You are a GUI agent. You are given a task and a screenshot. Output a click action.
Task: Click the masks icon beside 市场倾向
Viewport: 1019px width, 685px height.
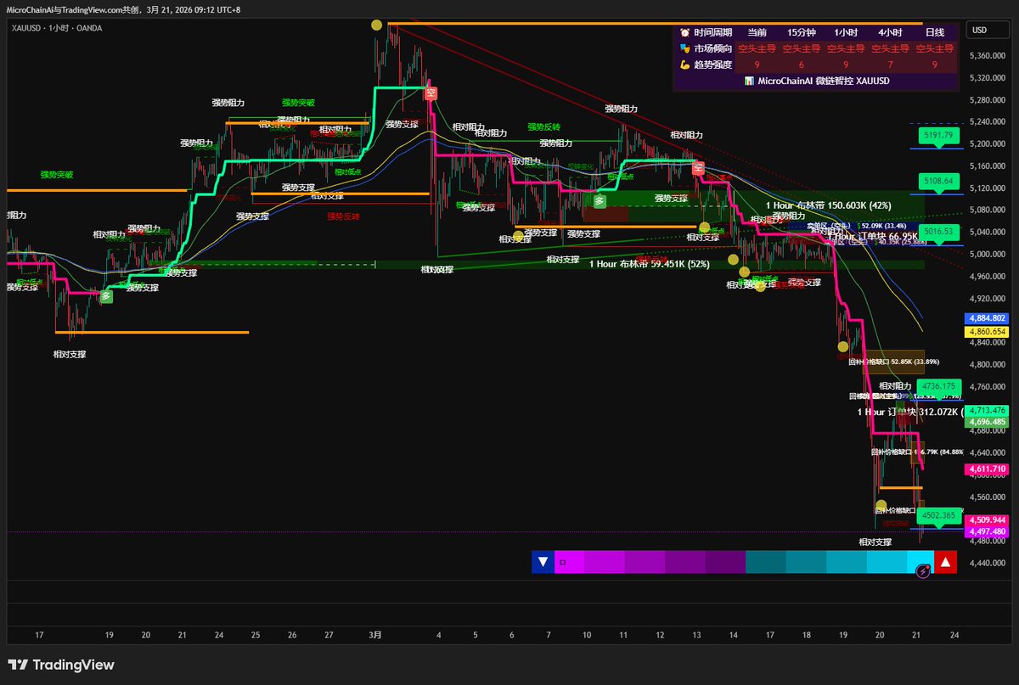coord(684,48)
